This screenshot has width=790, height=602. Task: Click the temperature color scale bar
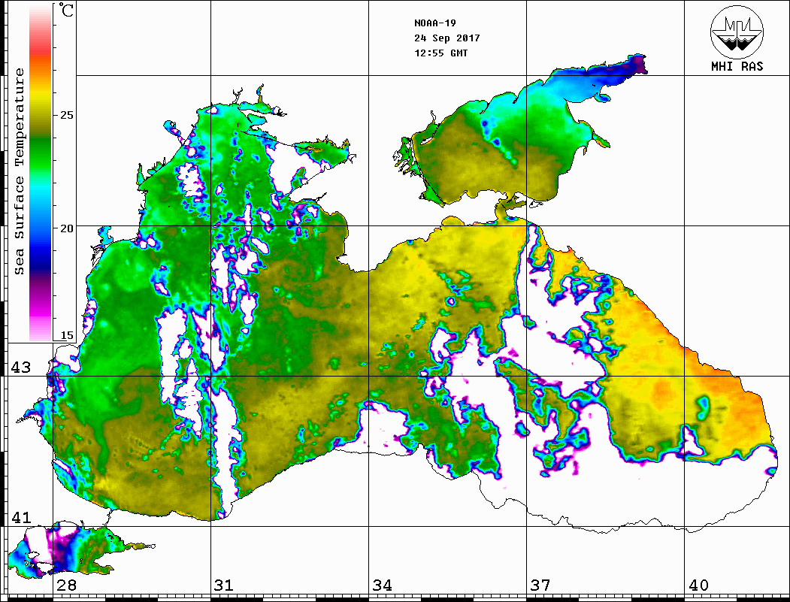point(41,173)
